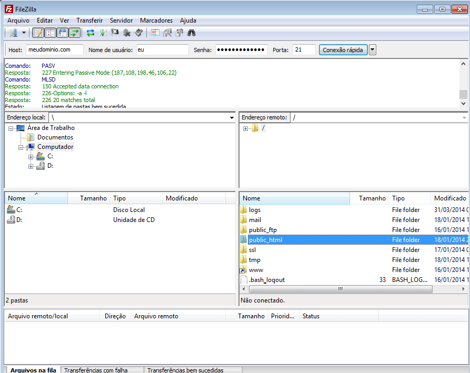This screenshot has width=470, height=373.
Task: Click the refresh file lists icon
Action: 91,33
